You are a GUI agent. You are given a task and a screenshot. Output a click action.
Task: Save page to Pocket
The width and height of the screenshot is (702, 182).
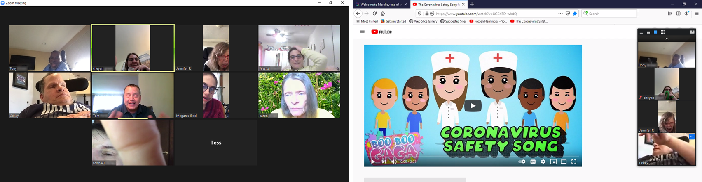(x=568, y=14)
